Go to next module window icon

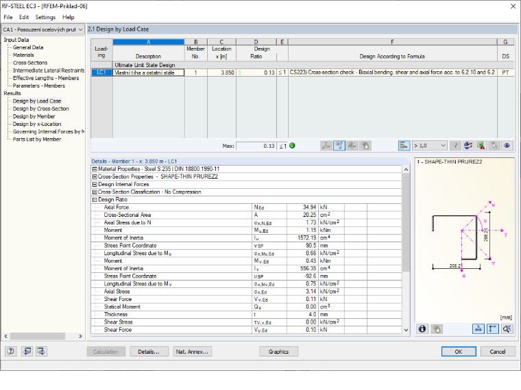[41, 351]
